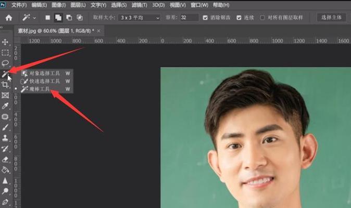Screen dimensions: 351x208
Task: Open the 图层(L) menu
Action: click(78, 5)
